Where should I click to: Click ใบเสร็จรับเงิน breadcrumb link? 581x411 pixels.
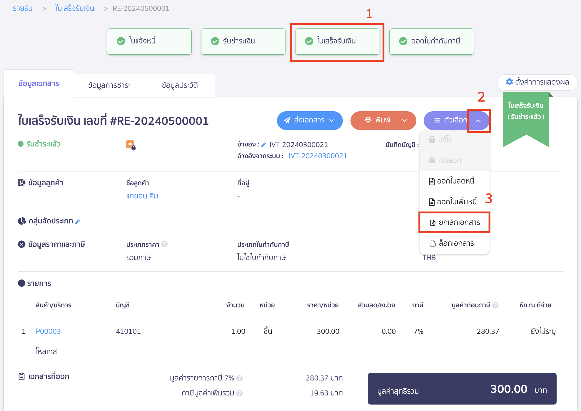(75, 9)
